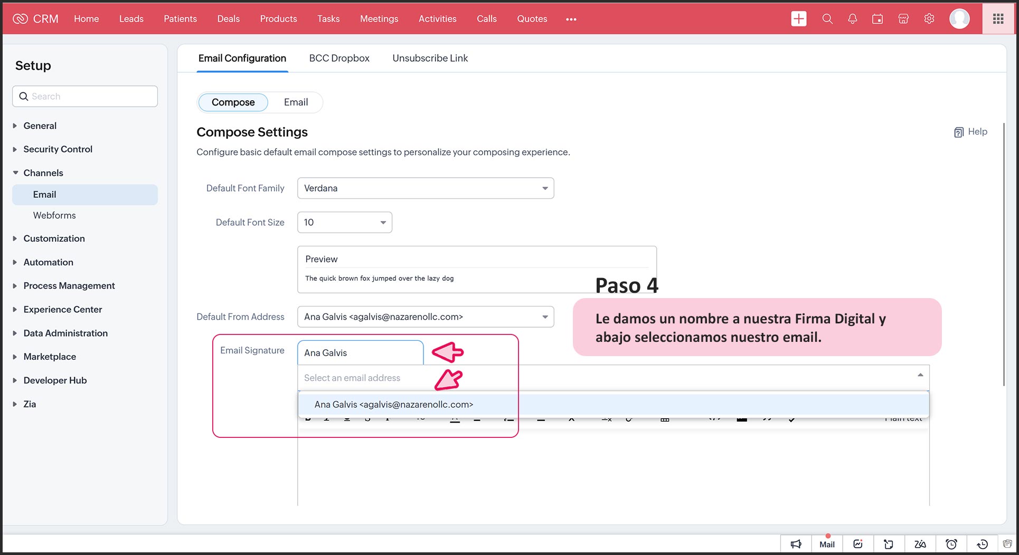Screen dimensions: 1019x555
Task: Expand the Security Control section
Action: 58,149
